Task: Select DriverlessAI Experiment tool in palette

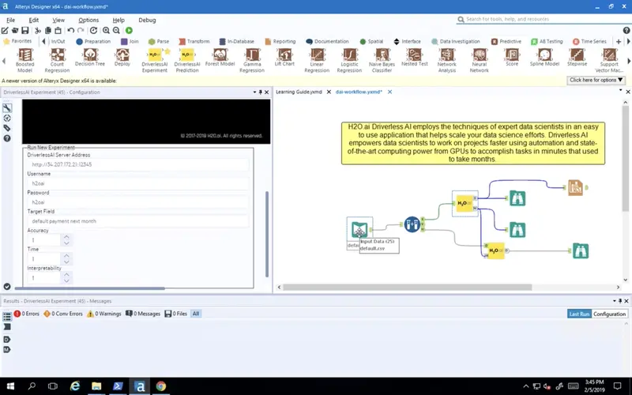Action: click(155, 60)
